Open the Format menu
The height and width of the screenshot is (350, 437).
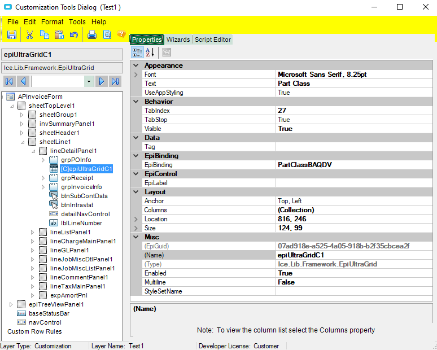coord(53,22)
